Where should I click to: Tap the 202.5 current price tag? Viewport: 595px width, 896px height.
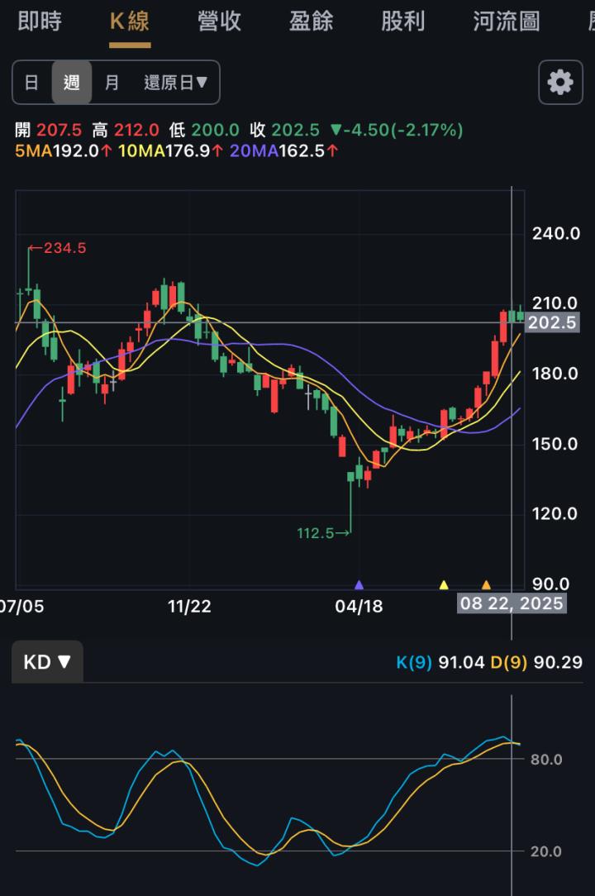(551, 322)
